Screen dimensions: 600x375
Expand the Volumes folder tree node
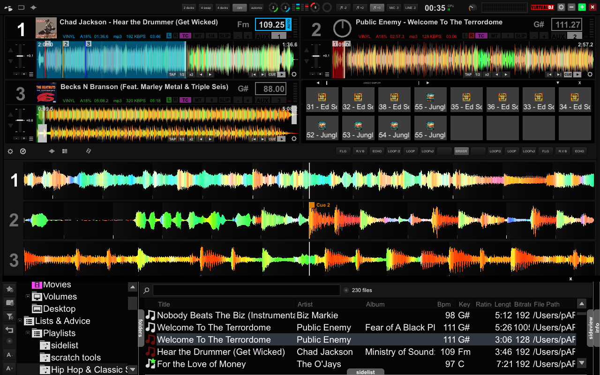[x=28, y=297]
